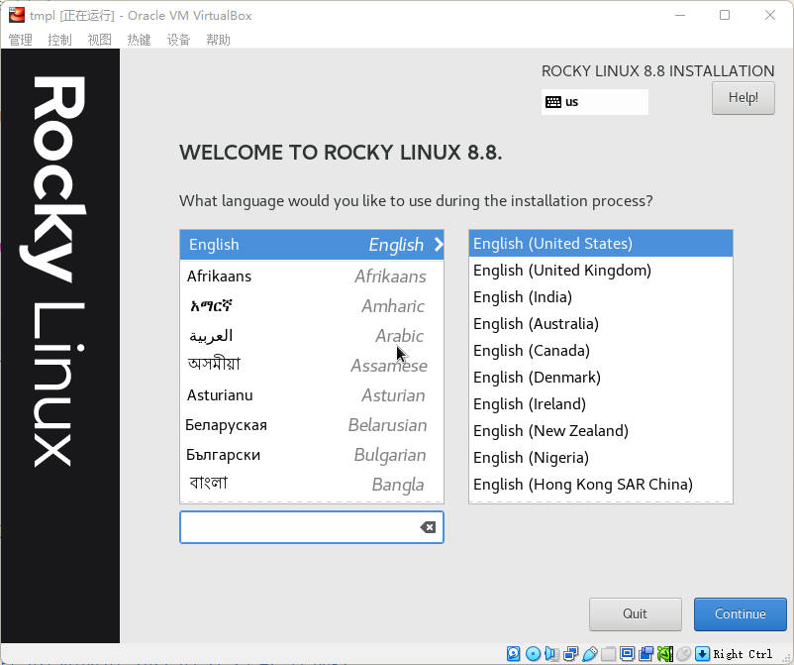The width and height of the screenshot is (794, 665).
Task: Click Continue to proceed with installation
Action: point(740,614)
